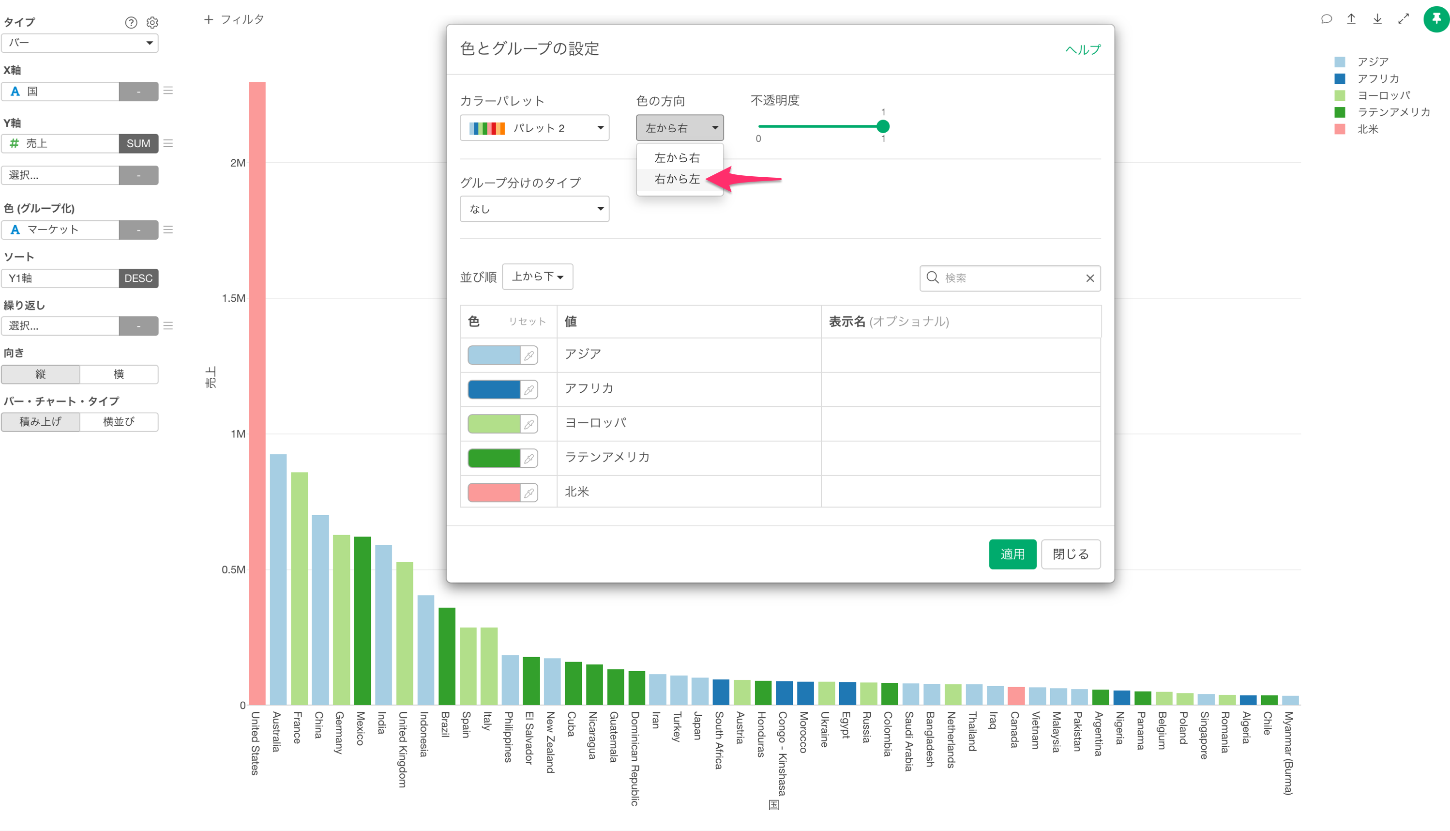Click the upload/export arrow icon

pos(1351,19)
